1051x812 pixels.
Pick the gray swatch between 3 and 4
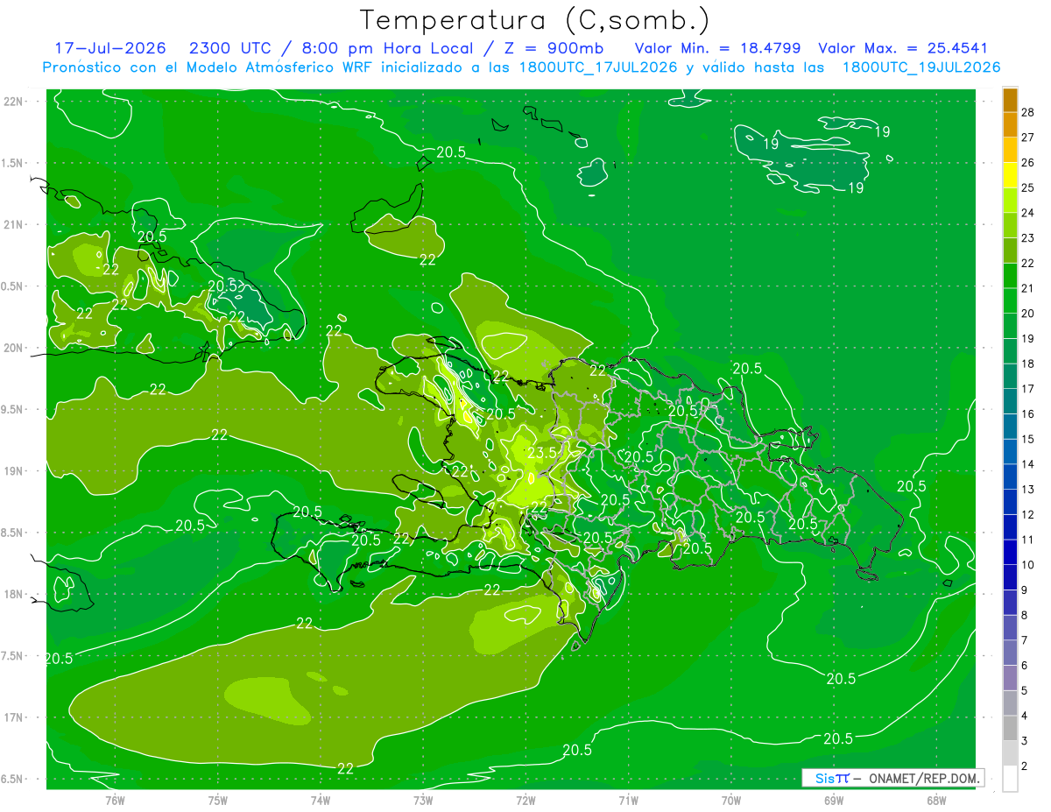coord(1010,729)
